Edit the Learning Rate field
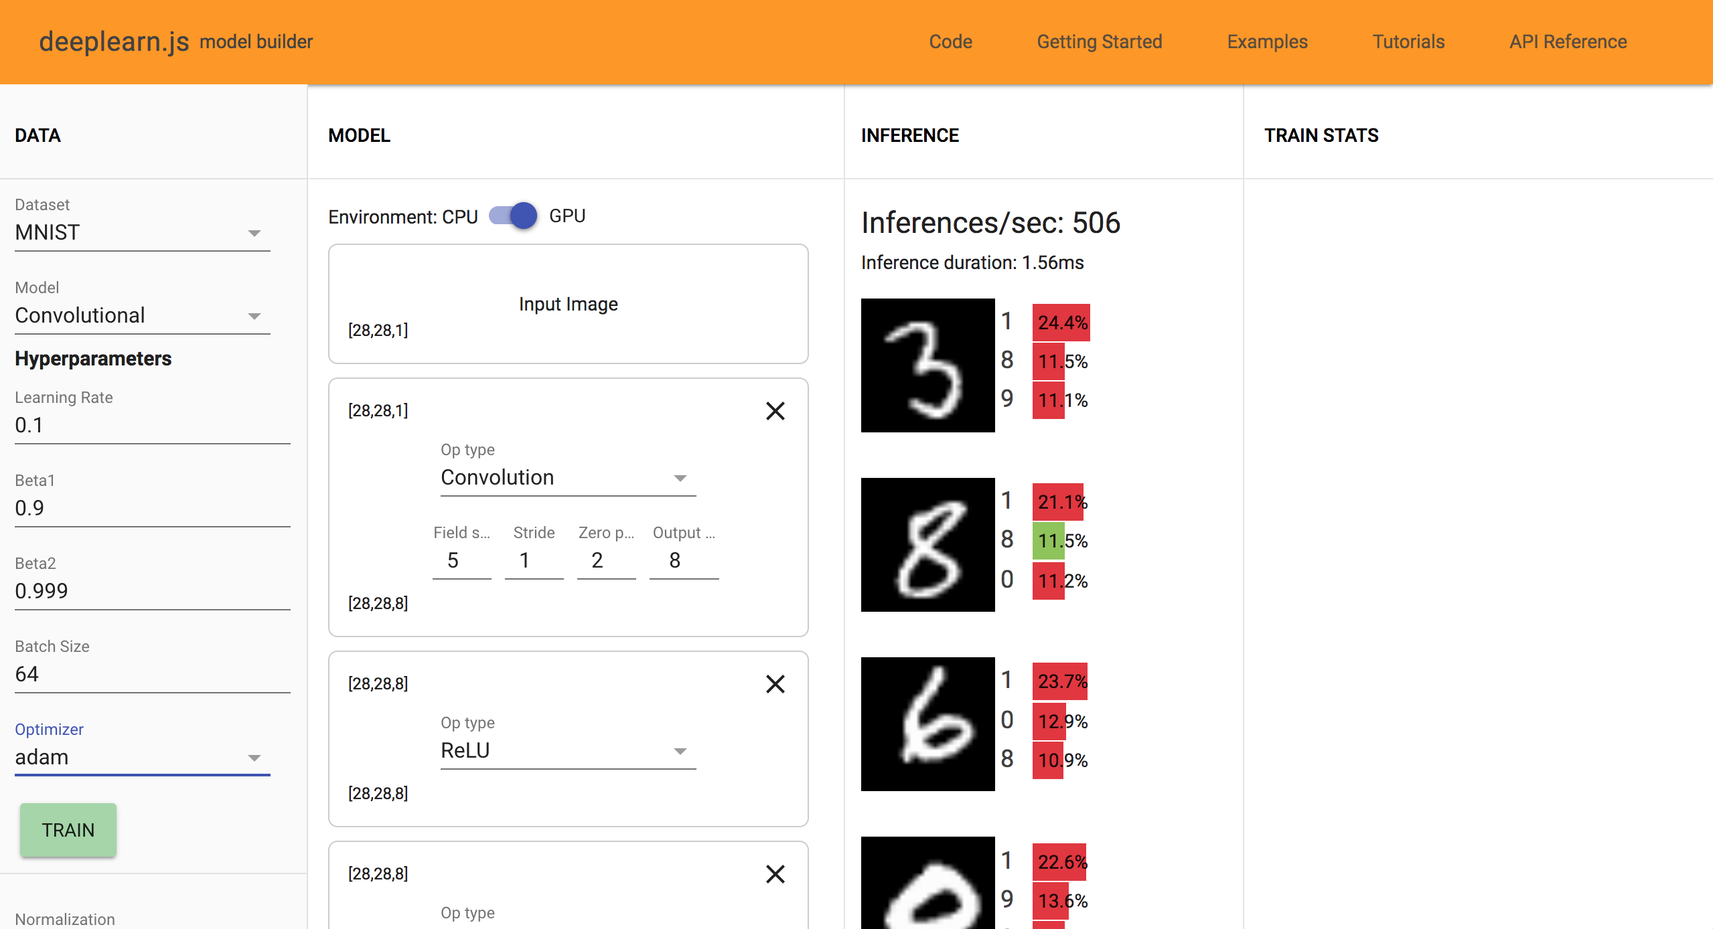This screenshot has width=1713, height=929. [x=153, y=425]
